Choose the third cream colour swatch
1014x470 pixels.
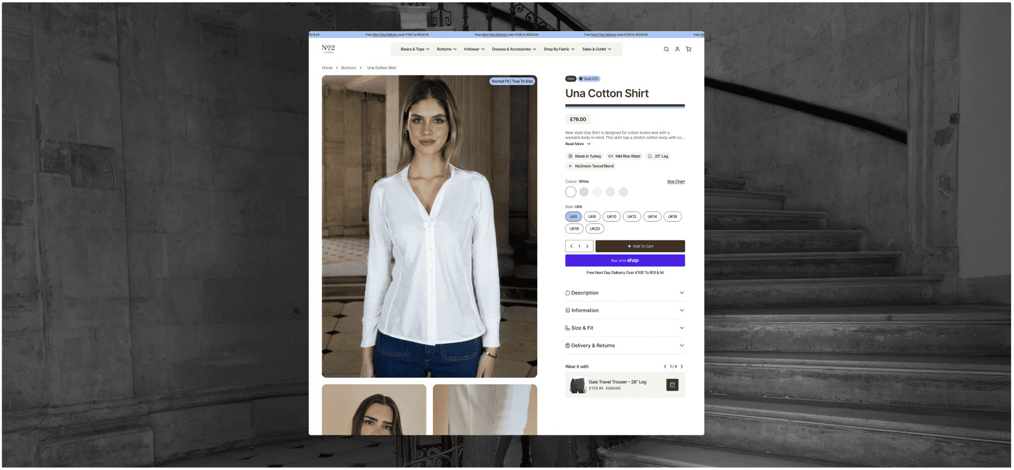coord(597,192)
